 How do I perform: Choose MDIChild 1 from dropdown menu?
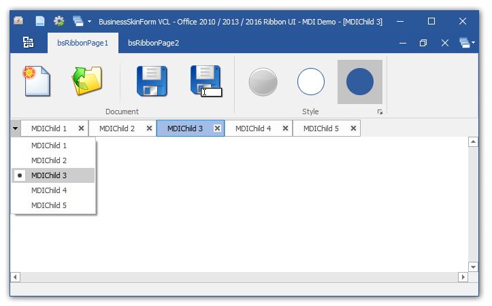point(53,146)
